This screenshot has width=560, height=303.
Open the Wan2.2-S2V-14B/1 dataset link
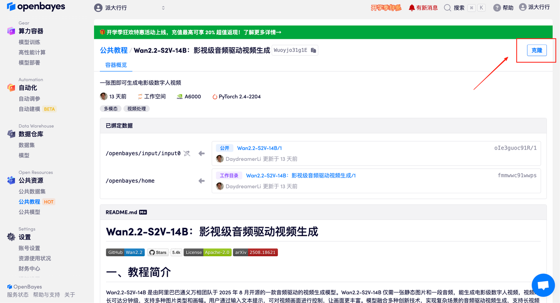click(259, 148)
